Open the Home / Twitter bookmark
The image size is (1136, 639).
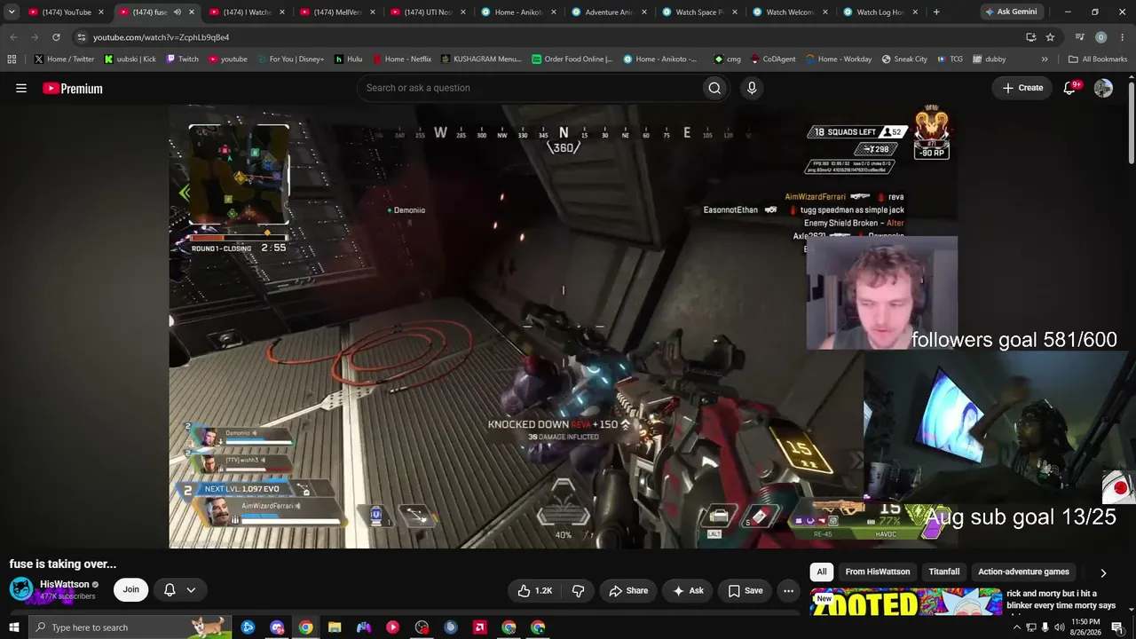coord(64,59)
